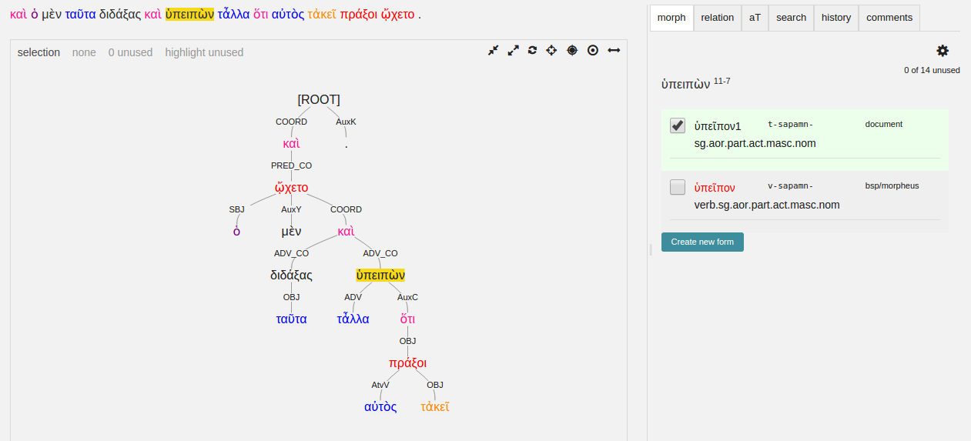Click the horizontal stretch arrows icon
Viewport: 971px width, 441px height.
[x=614, y=50]
